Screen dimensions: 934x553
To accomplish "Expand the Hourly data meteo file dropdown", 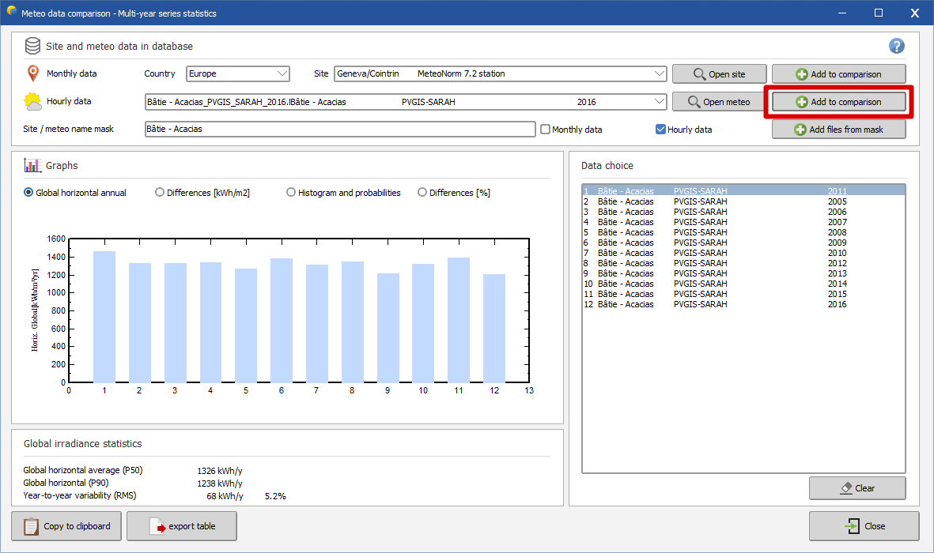I will [x=405, y=102].
